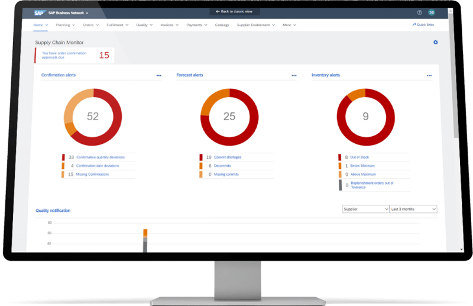Screen dimensions: 473x306
Task: Open the Orders menu
Action: pyautogui.click(x=91, y=25)
